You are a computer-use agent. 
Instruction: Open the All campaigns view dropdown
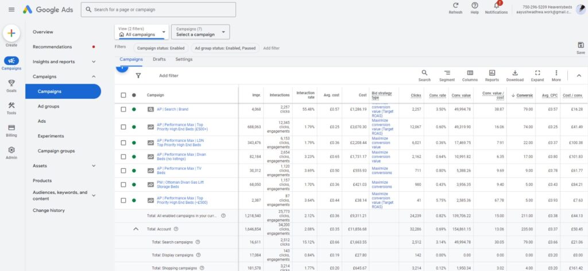142,32
